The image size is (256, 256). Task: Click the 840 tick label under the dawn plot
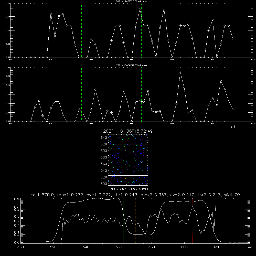coord(132,60)
